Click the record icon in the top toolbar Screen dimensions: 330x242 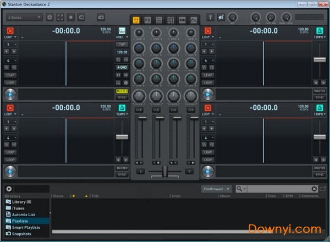coord(71,18)
